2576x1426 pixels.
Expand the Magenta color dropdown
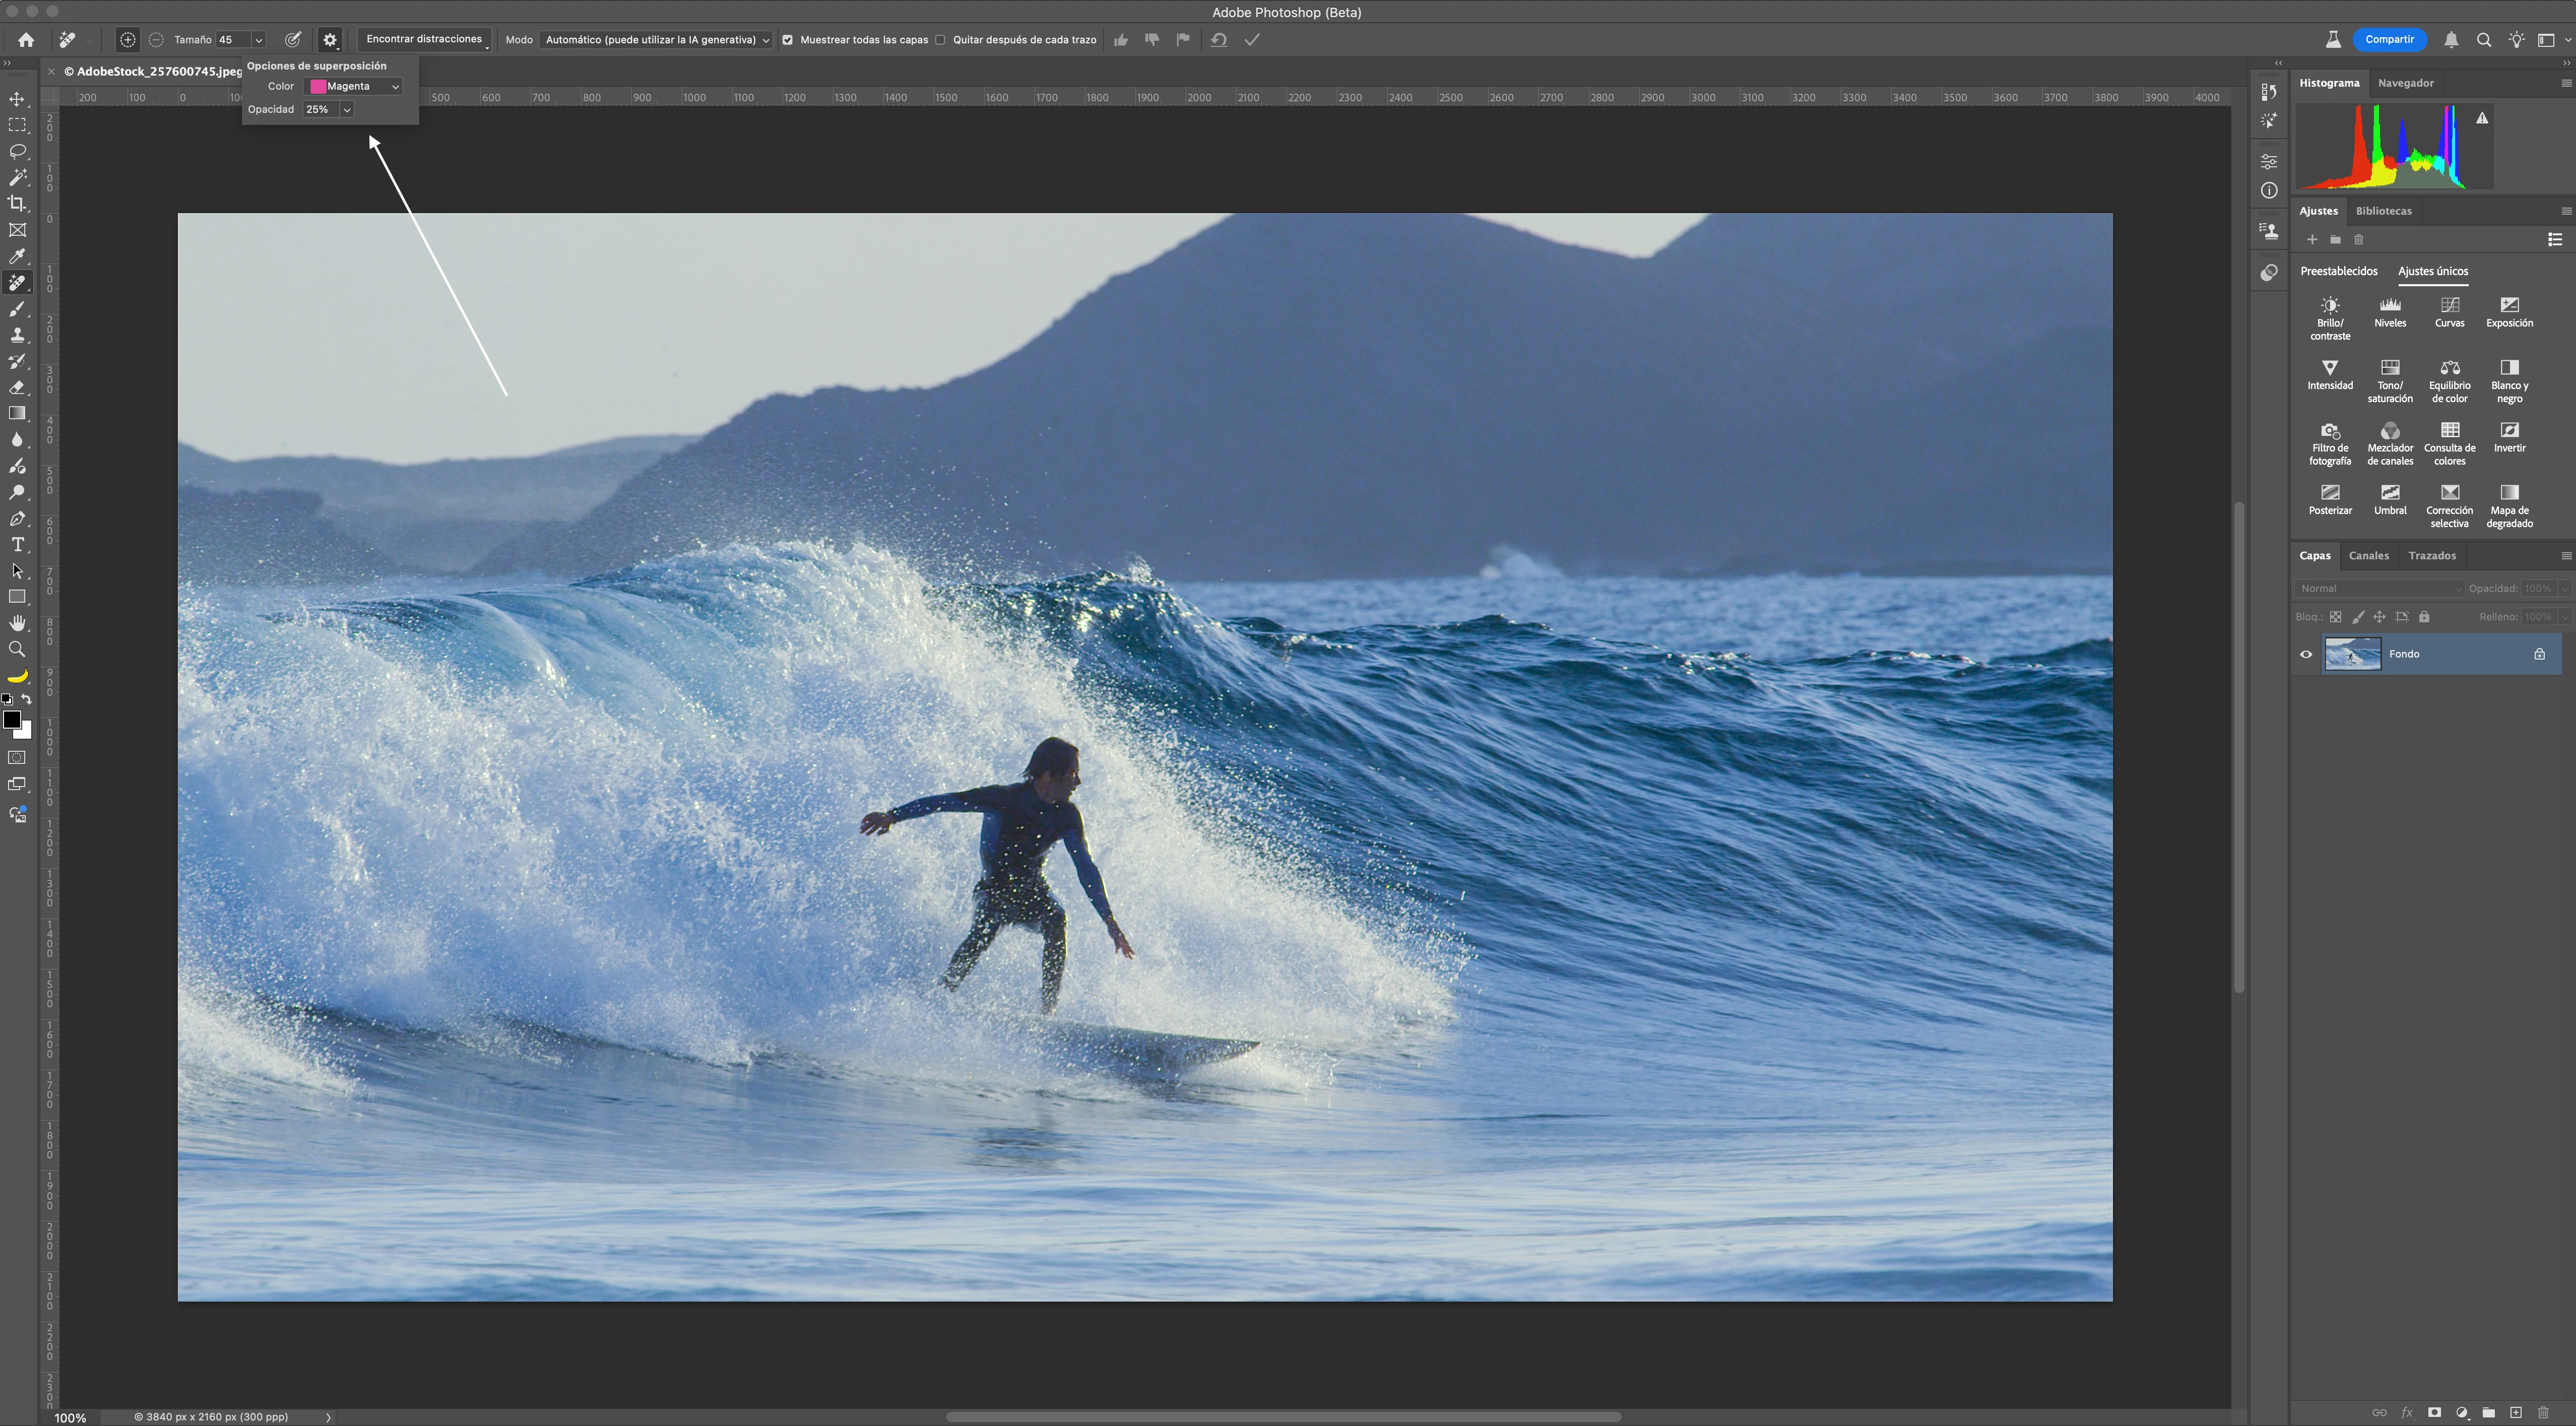pos(355,86)
